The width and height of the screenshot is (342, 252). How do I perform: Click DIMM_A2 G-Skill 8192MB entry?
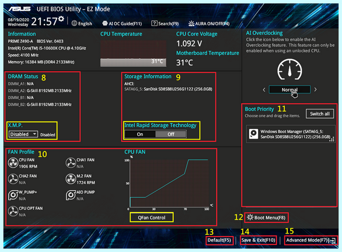40,91
